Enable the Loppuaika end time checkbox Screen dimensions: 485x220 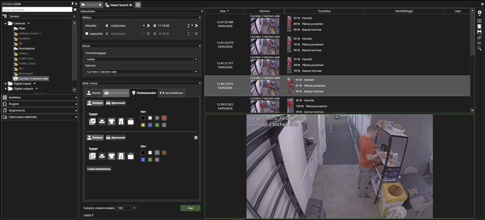pyautogui.click(x=86, y=33)
